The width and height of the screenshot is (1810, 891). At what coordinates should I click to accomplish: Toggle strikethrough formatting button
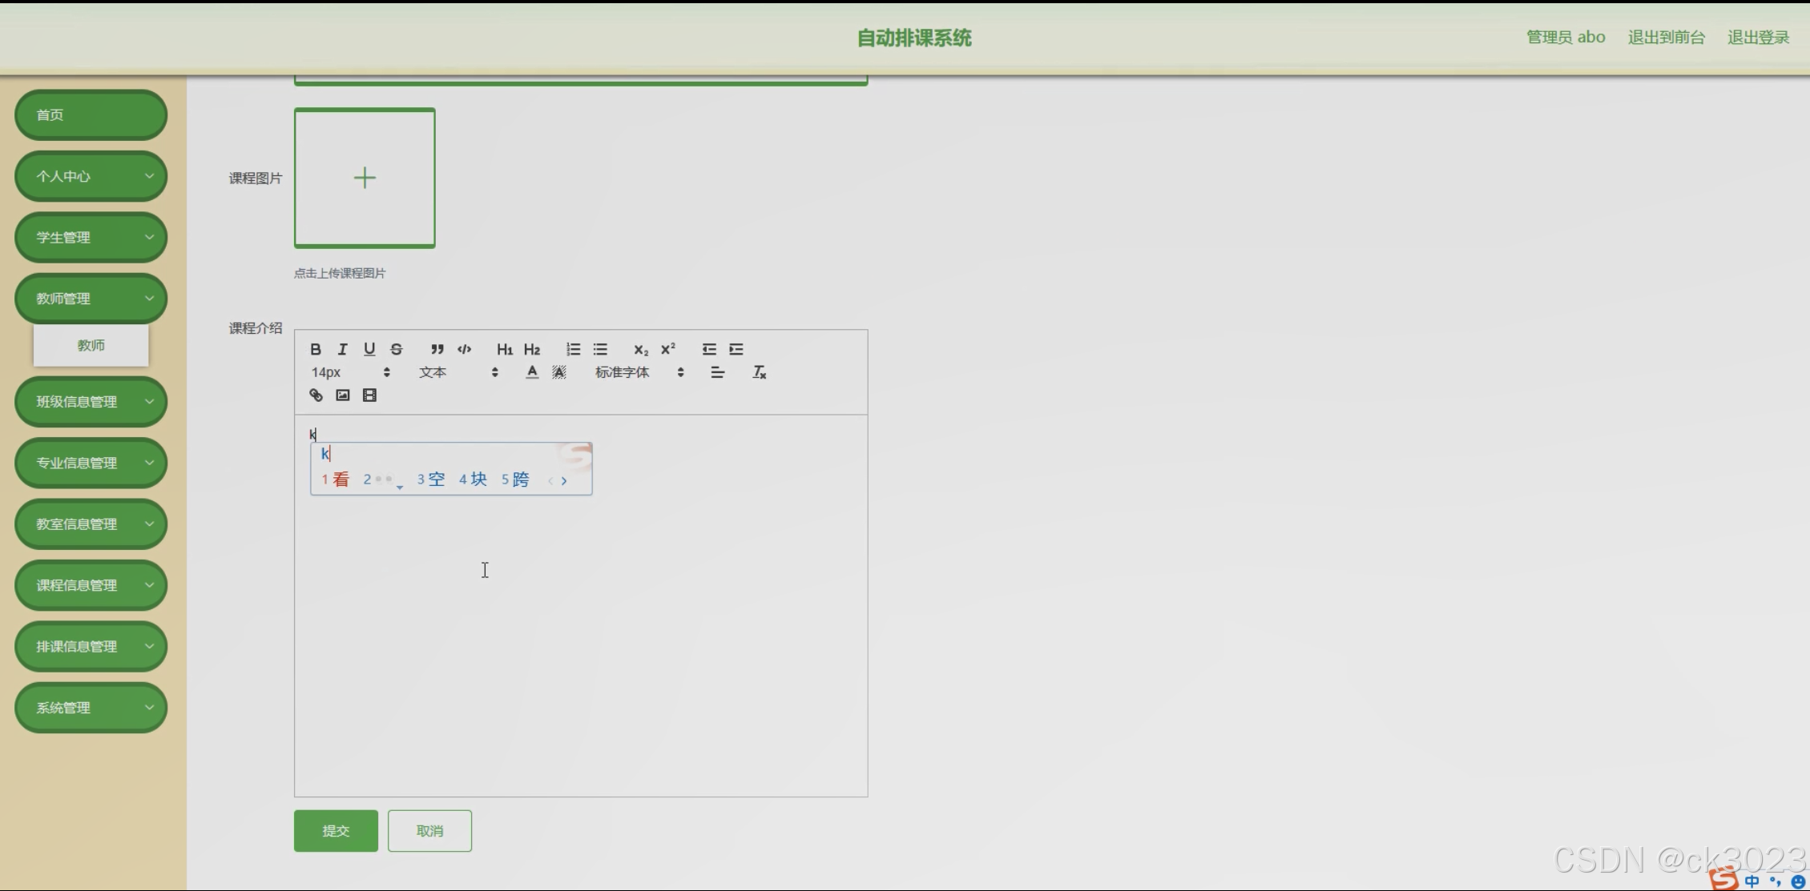click(397, 349)
